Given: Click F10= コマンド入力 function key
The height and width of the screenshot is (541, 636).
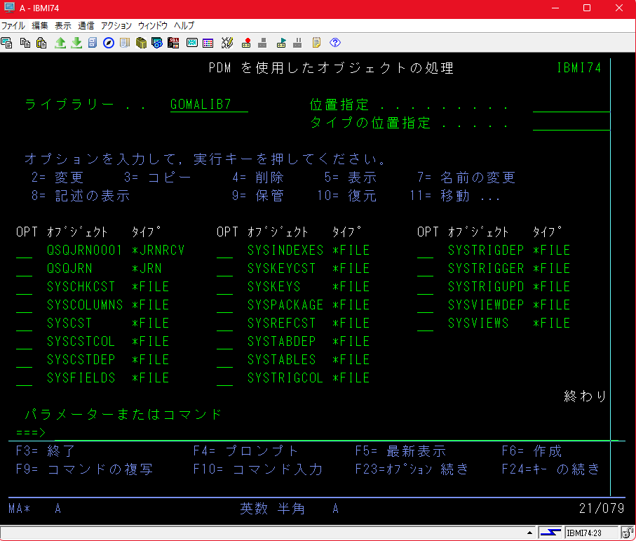Looking at the screenshot, I should (x=258, y=469).
